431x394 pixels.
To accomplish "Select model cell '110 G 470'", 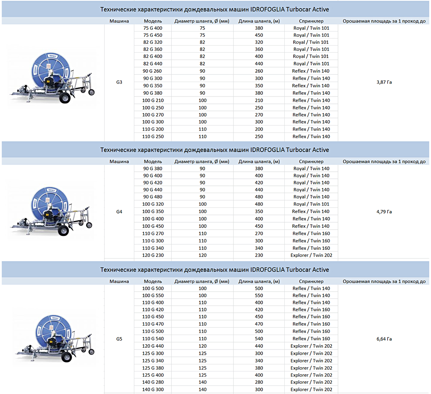I will (x=153, y=324).
